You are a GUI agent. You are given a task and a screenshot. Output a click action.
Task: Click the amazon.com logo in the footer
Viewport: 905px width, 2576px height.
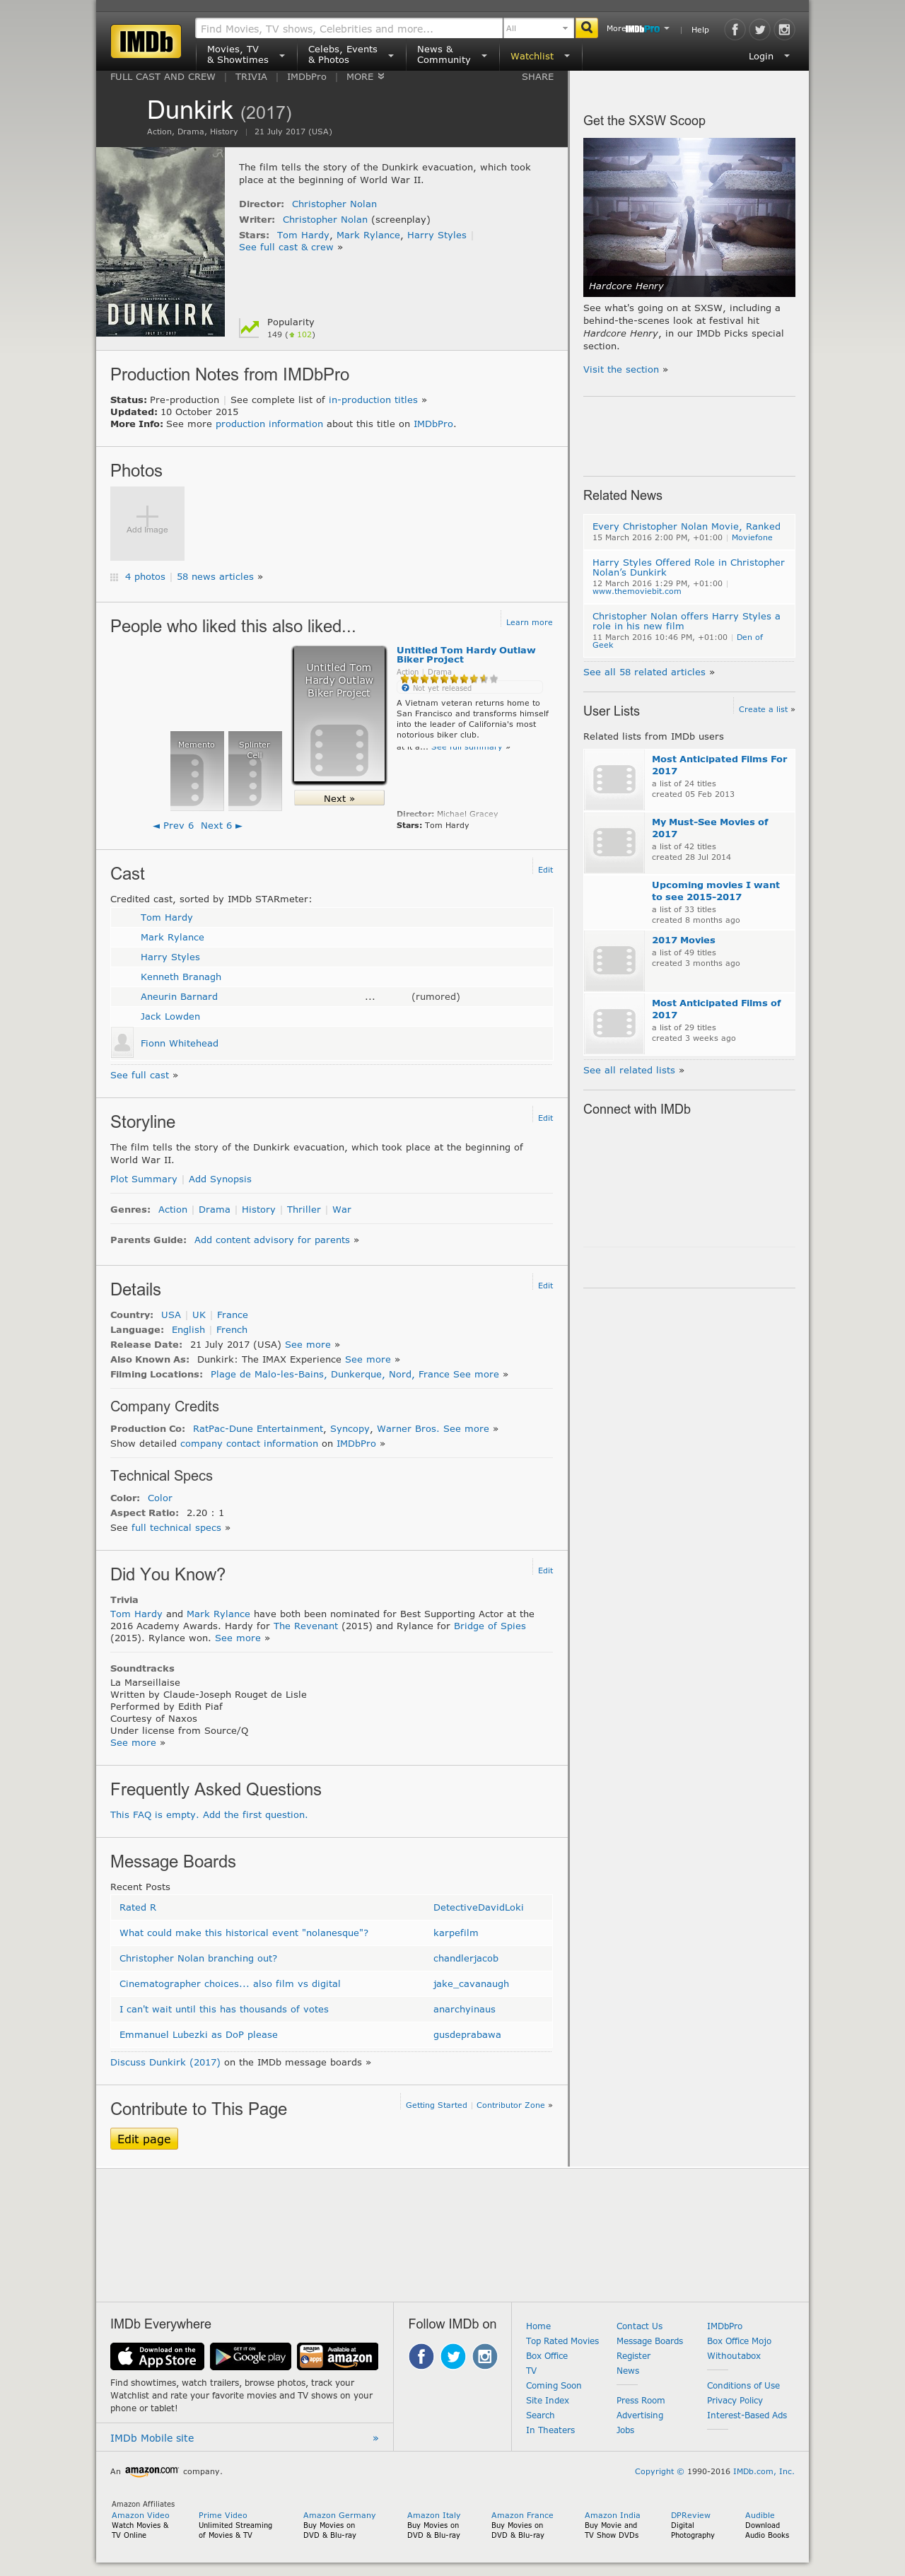point(151,2470)
